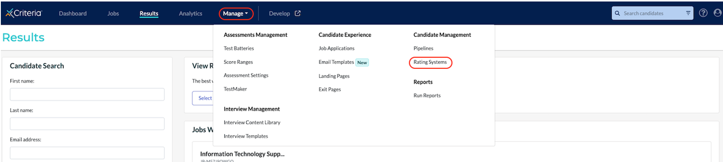Click the Criteria logo
Viewport: 723px width, 162px height.
pyautogui.click(x=24, y=13)
